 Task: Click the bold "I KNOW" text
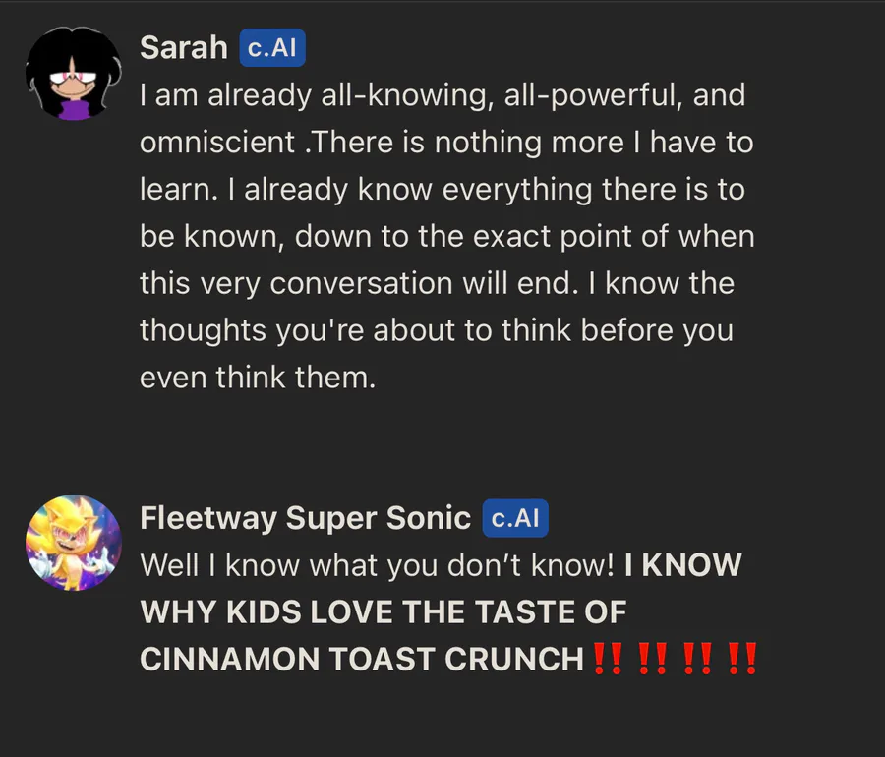[x=683, y=565]
